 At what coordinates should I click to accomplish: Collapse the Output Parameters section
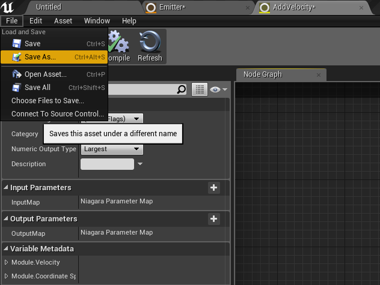[6, 218]
